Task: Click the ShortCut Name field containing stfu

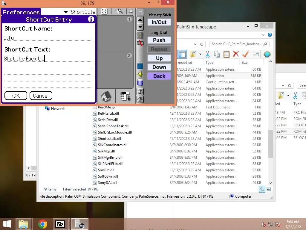Action: [48, 38]
